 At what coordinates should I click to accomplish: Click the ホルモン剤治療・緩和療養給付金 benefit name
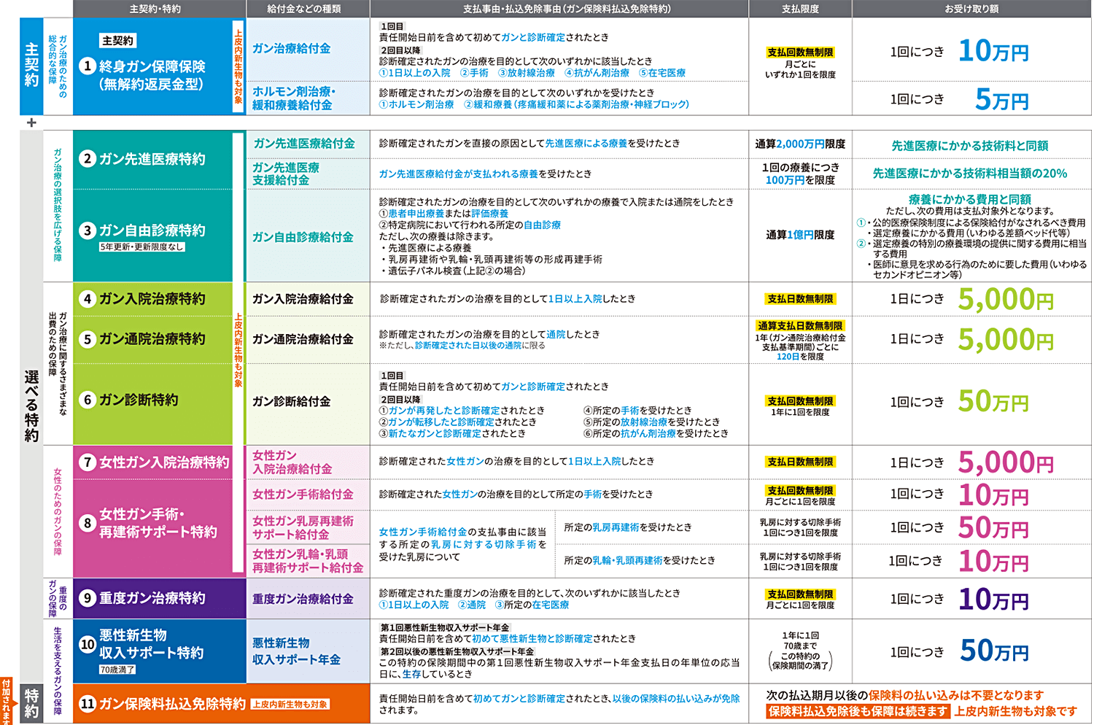click(294, 98)
